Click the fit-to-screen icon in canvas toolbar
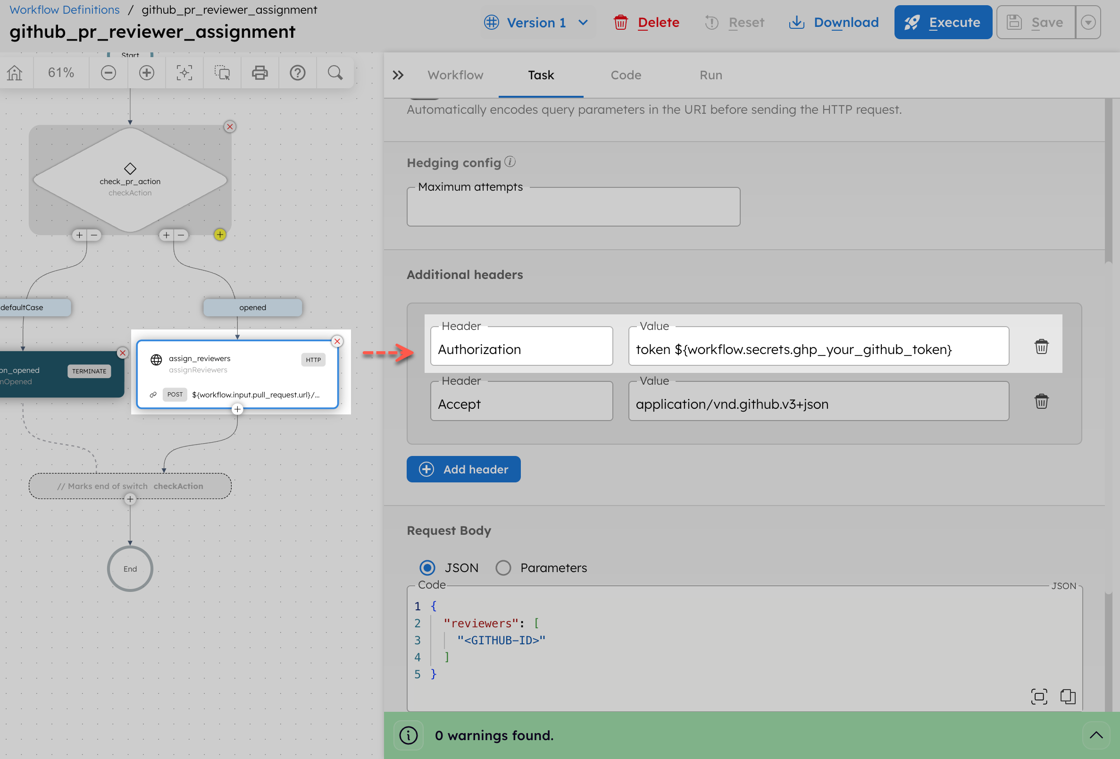1120x759 pixels. [184, 73]
